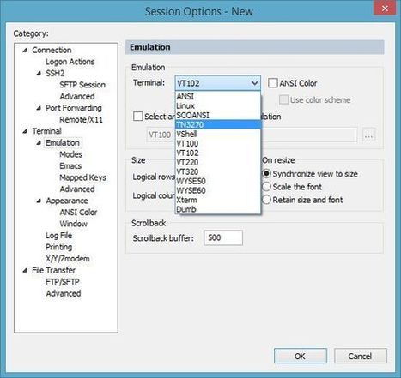Enable the ANSI Color checkbox
Viewport: 401px width, 378px height.
pyautogui.click(x=273, y=83)
